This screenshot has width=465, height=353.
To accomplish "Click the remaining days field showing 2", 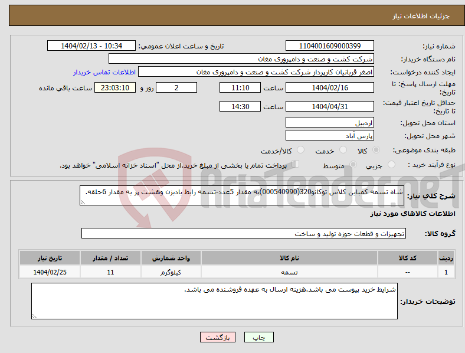I will pos(176,88).
